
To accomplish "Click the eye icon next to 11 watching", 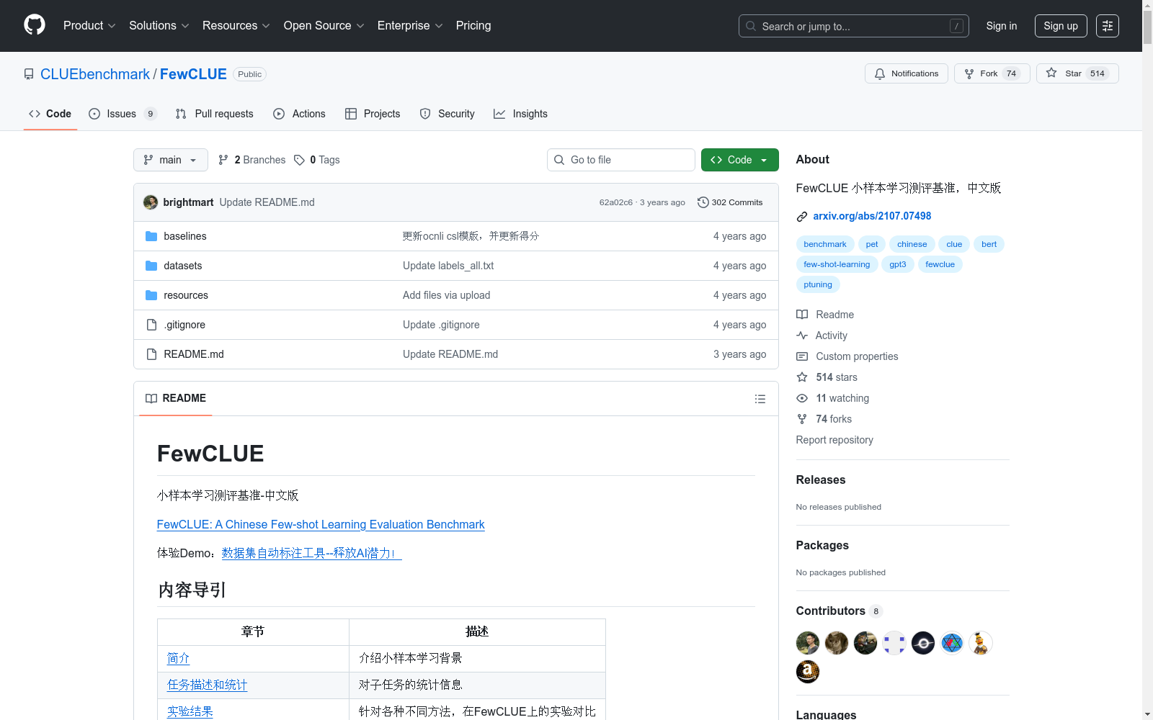I will 801,398.
